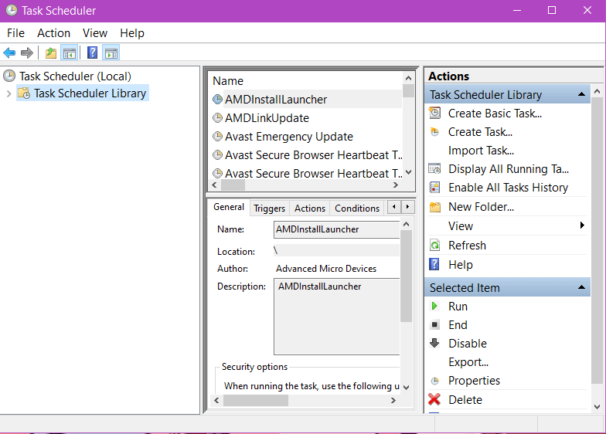Click the red Delete X icon
Viewport: 606px width, 434px height.
point(434,399)
